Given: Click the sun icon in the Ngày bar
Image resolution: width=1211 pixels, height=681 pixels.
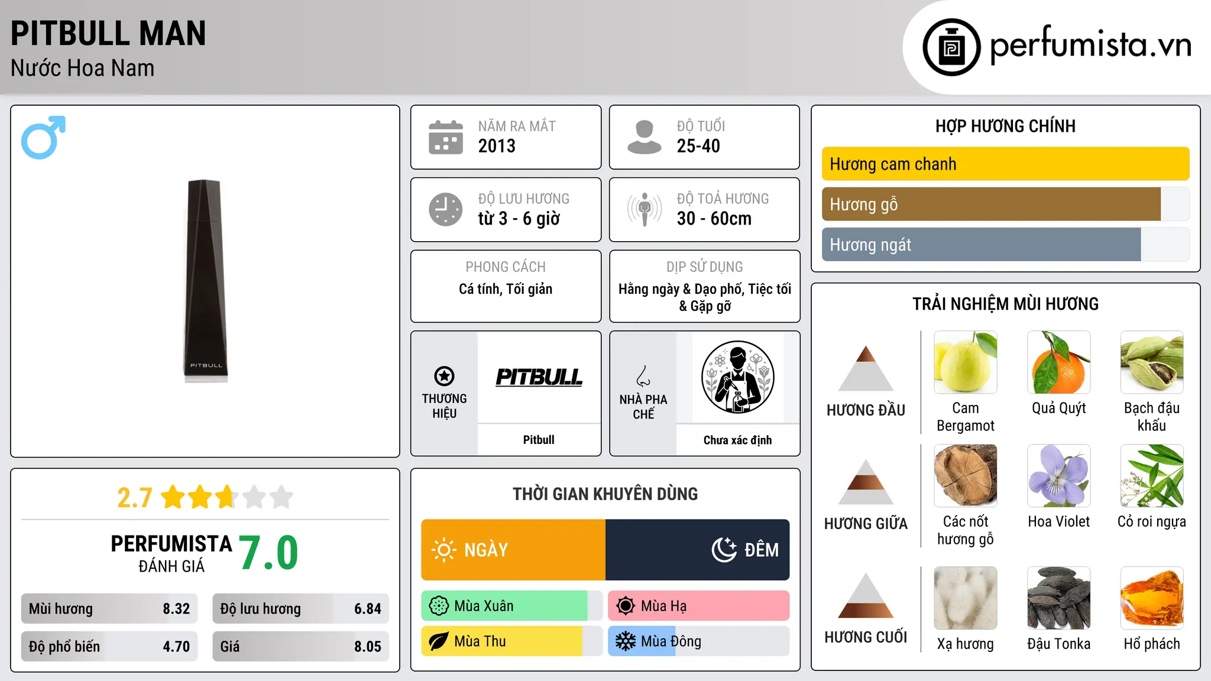Looking at the screenshot, I should click(443, 550).
